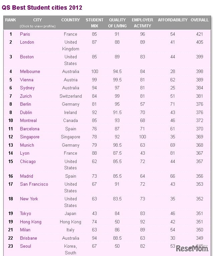
Task: Click the London city link
Action: (27, 42)
